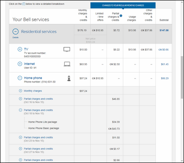Click the Residential services heading
Screen dimensions: 184x163
(x=39, y=32)
